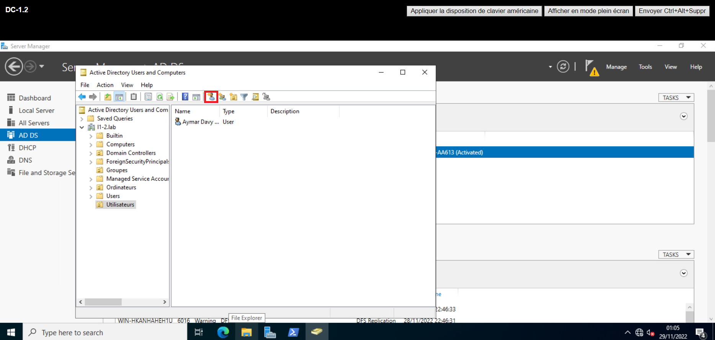The height and width of the screenshot is (340, 715).
Task: Toggle the Show/Hide Action Pane icon
Action: 196,97
